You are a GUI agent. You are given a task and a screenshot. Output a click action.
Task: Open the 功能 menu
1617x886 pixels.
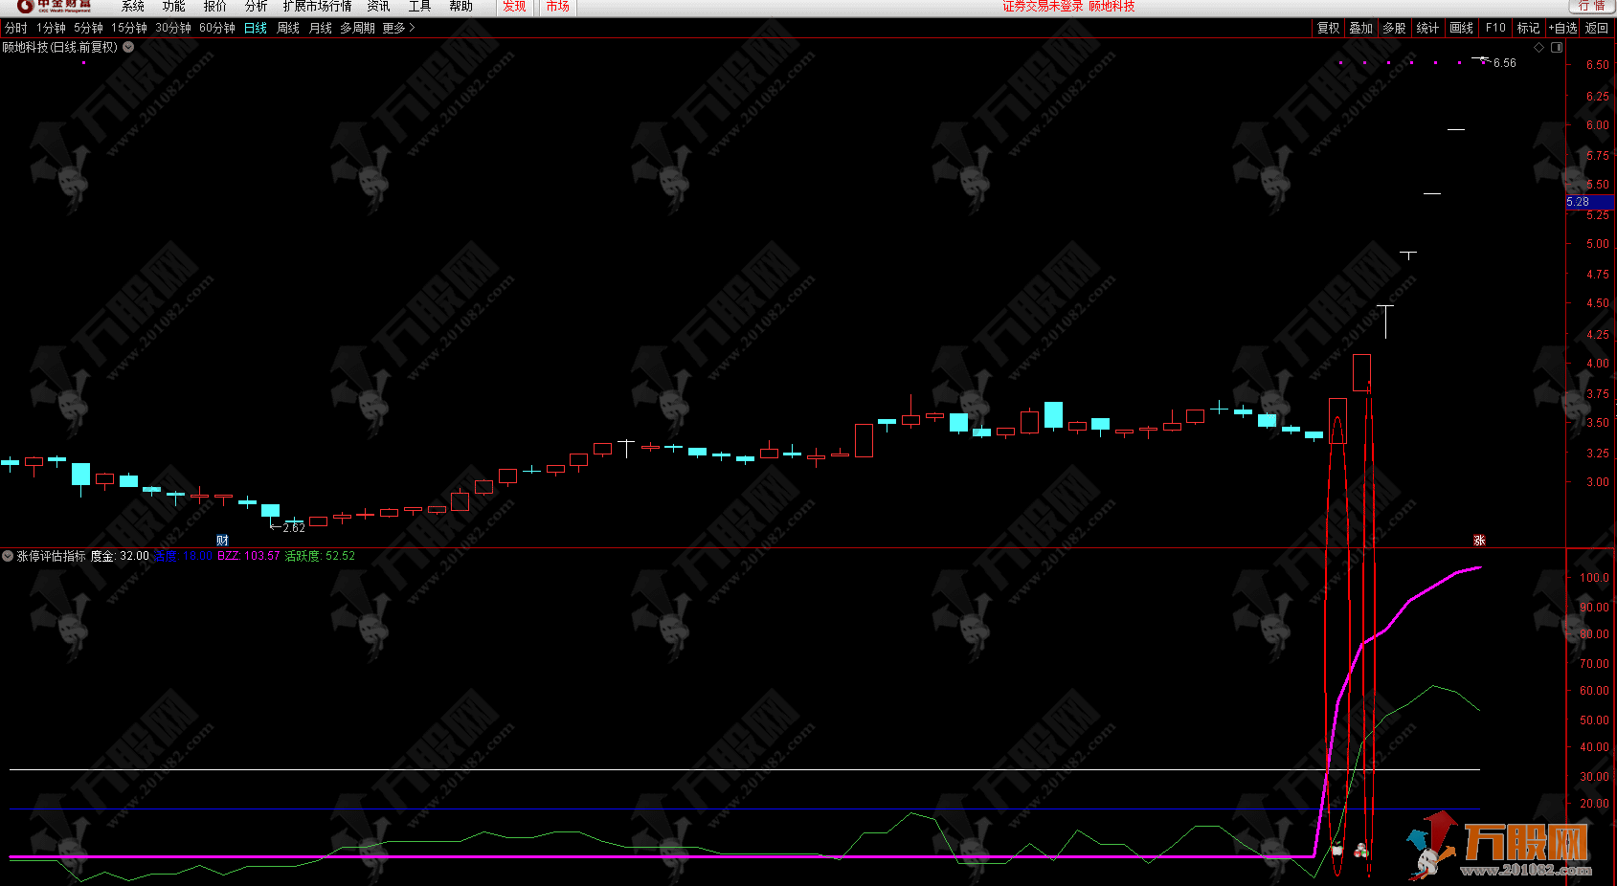(x=173, y=7)
